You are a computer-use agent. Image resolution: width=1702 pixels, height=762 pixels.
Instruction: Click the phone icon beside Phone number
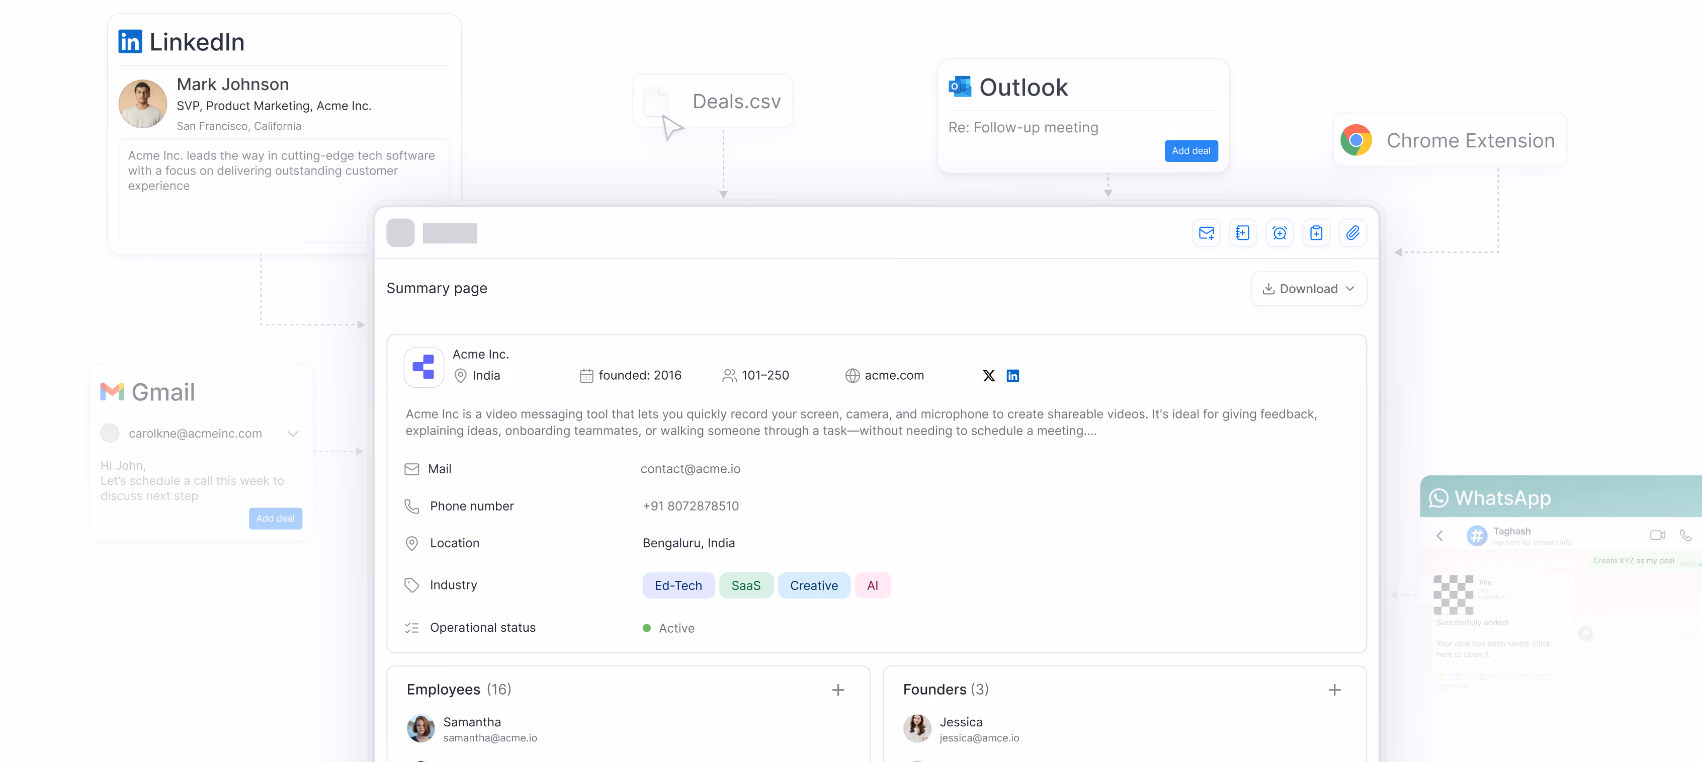pos(411,506)
